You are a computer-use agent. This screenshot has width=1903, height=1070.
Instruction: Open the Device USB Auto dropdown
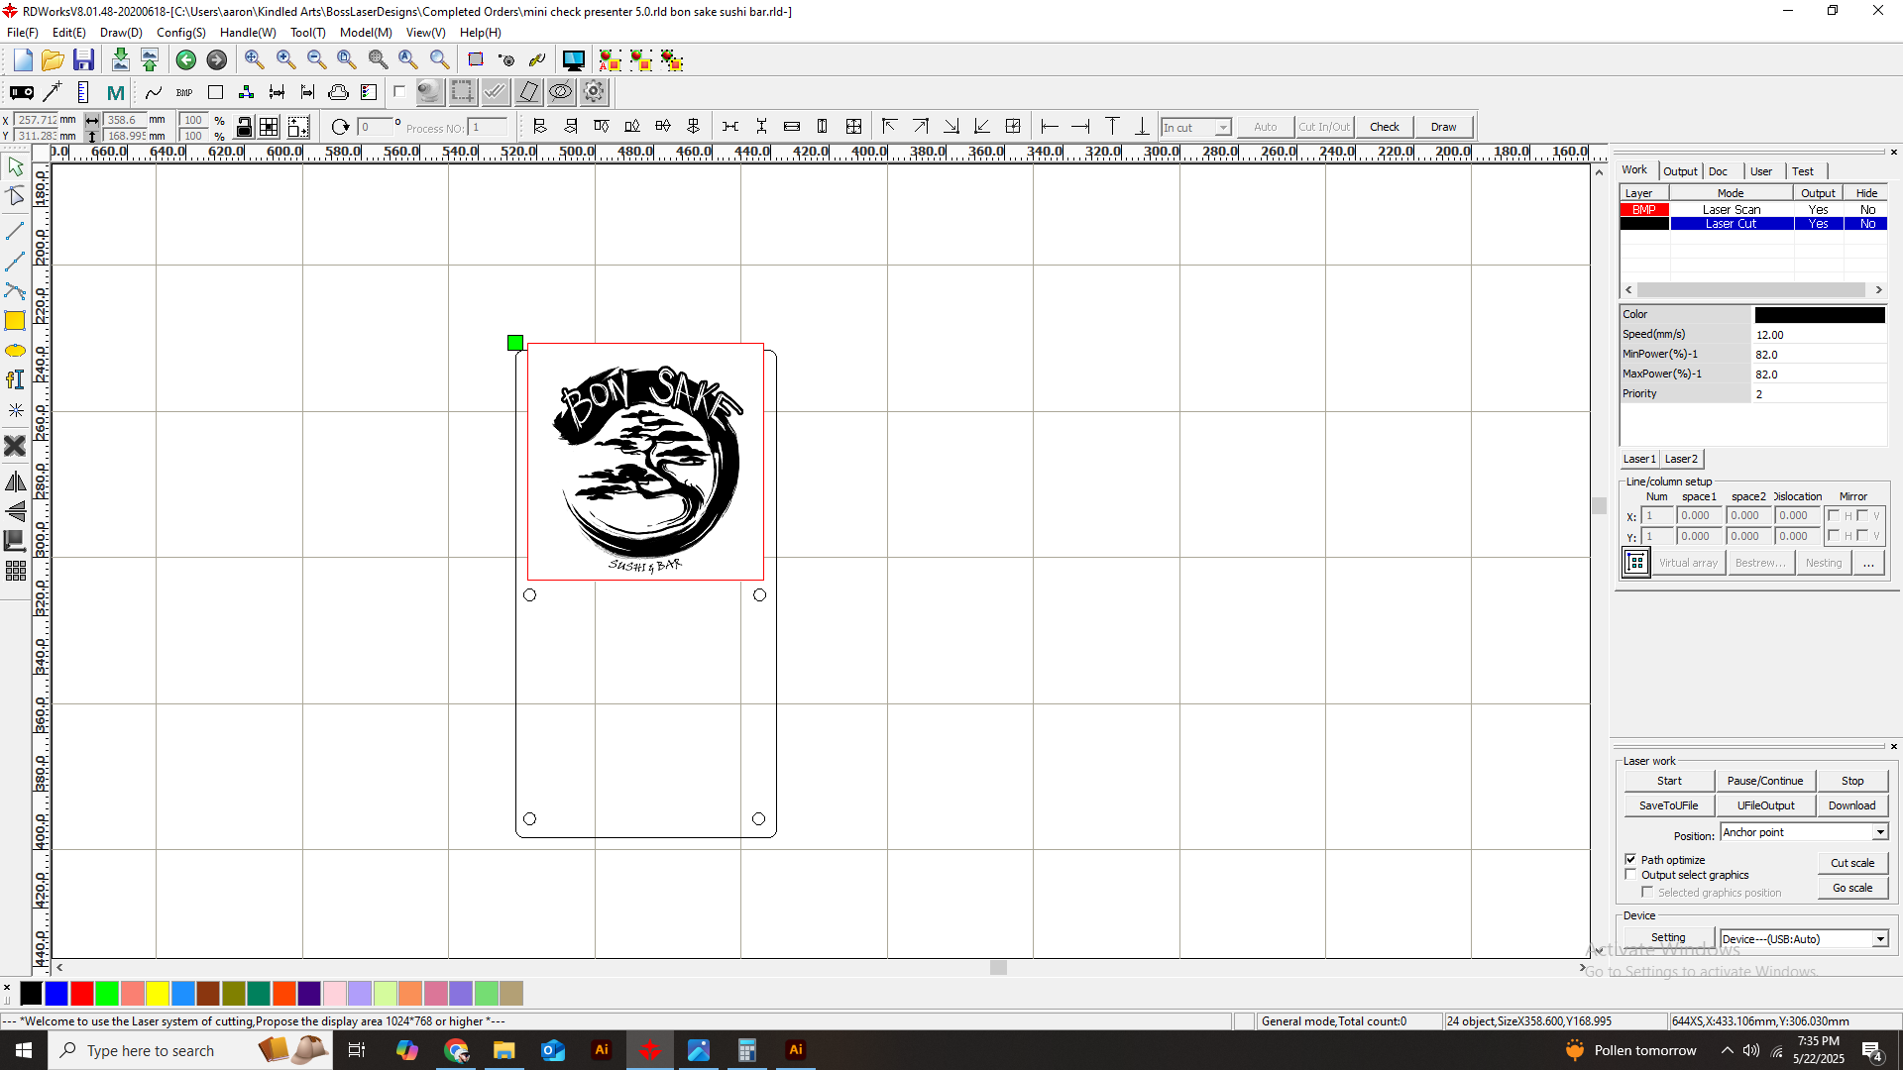point(1879,939)
